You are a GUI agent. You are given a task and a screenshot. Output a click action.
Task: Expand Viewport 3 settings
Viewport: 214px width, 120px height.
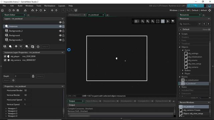(6, 113)
